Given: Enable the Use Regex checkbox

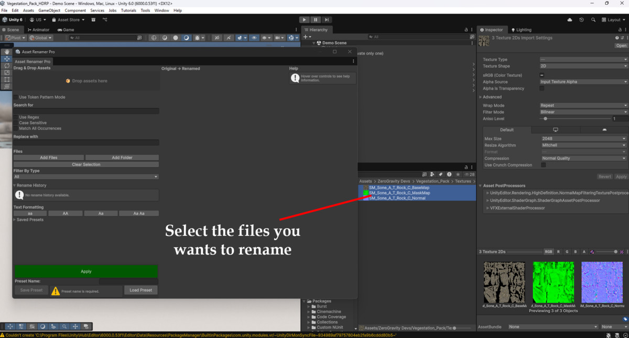Looking at the screenshot, I should pyautogui.click(x=15, y=117).
